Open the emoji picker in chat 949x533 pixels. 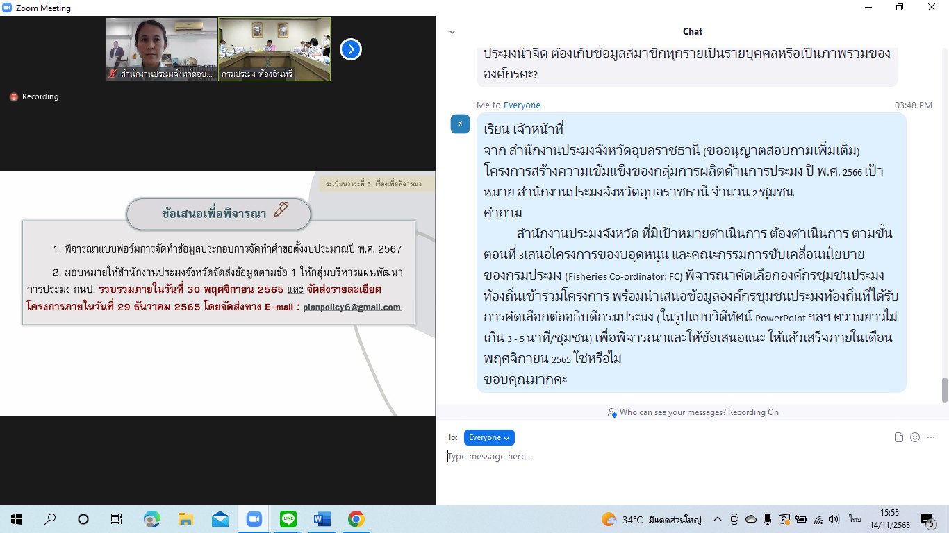(x=915, y=437)
